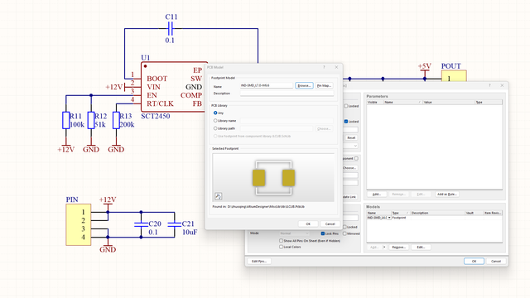The width and height of the screenshot is (530, 298).
Task: Select the U1 SCT2450 chip body
Action: click(x=174, y=87)
